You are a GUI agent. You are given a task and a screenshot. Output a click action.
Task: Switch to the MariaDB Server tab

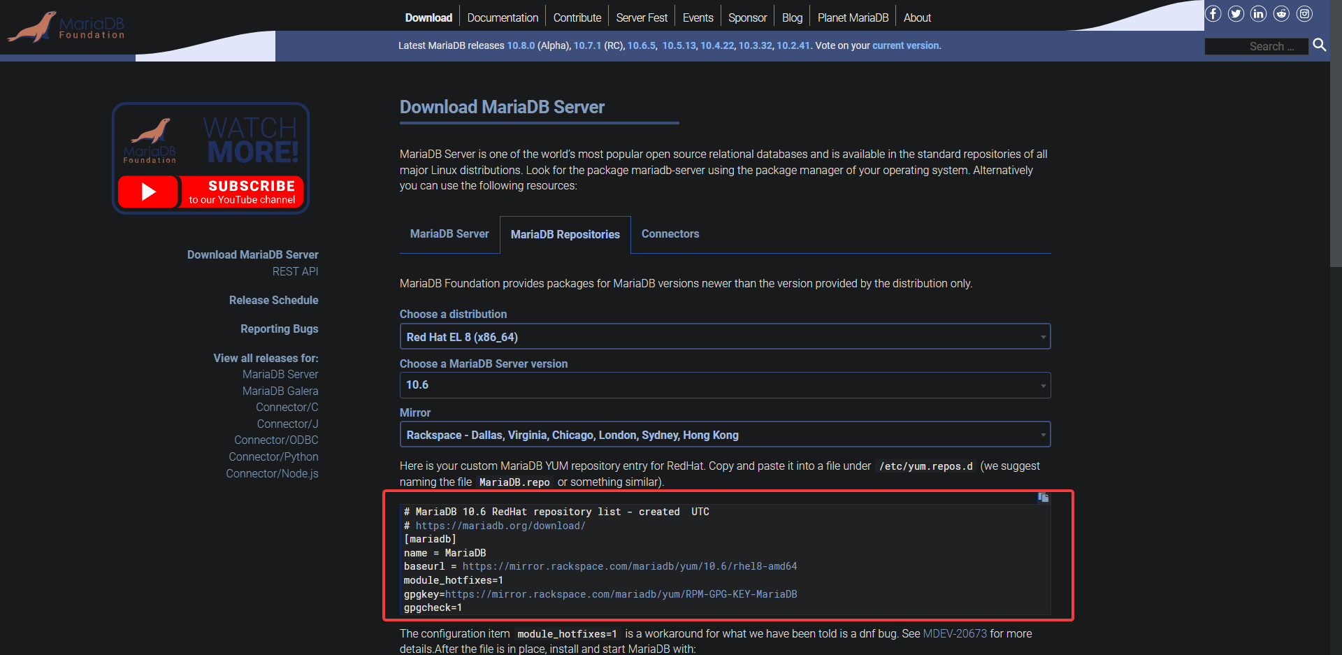[449, 234]
